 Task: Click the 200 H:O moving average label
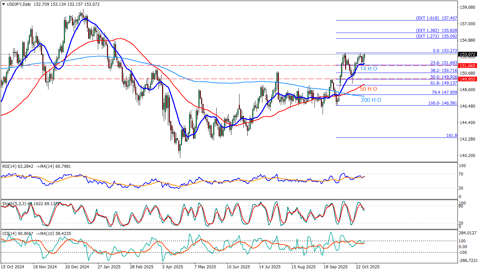tap(371, 100)
